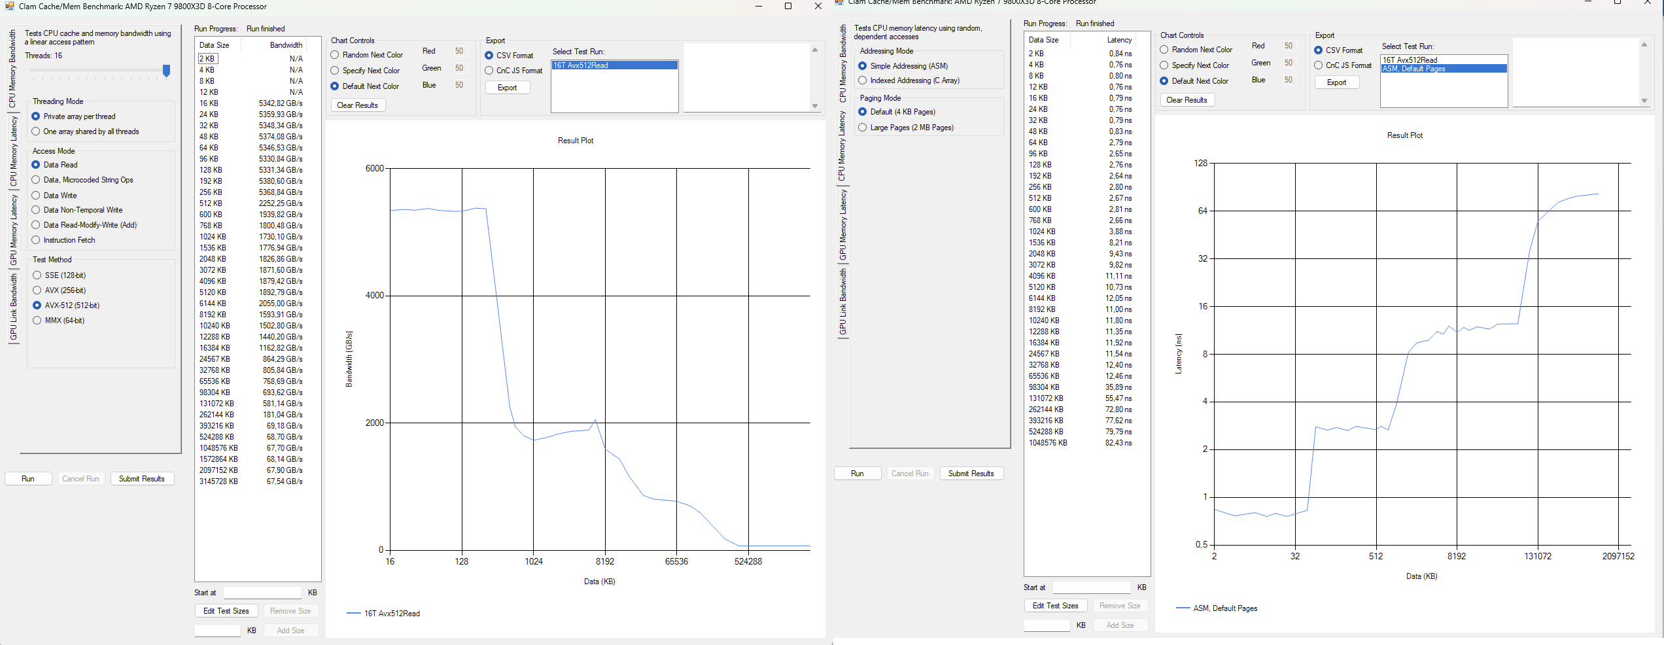Viewport: 1664px width, 645px height.
Task: Open GPU Link Bandwidth tab in bandwidth window
Action: (13, 307)
